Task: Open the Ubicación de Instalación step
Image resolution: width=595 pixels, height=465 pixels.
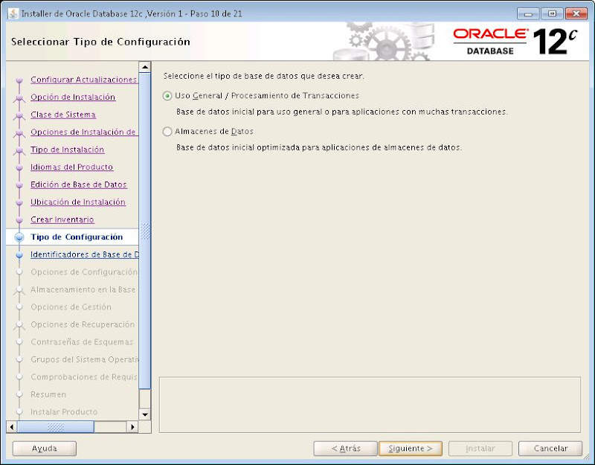Action: point(78,202)
